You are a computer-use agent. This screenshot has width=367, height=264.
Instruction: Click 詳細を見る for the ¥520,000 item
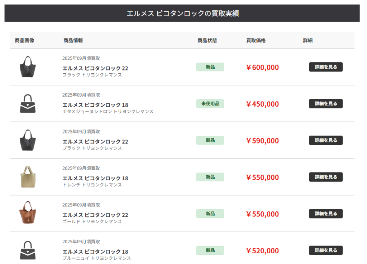point(325,250)
